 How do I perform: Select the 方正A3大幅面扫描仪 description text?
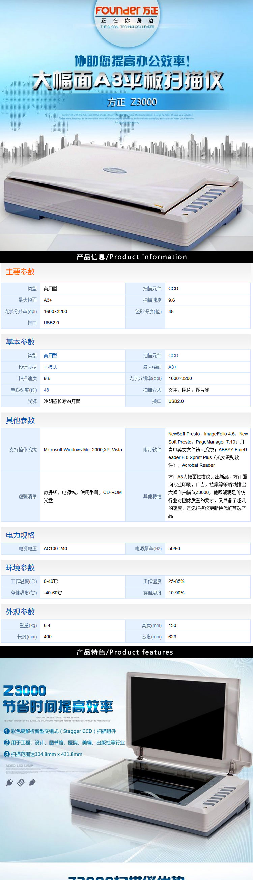pyautogui.click(x=207, y=496)
